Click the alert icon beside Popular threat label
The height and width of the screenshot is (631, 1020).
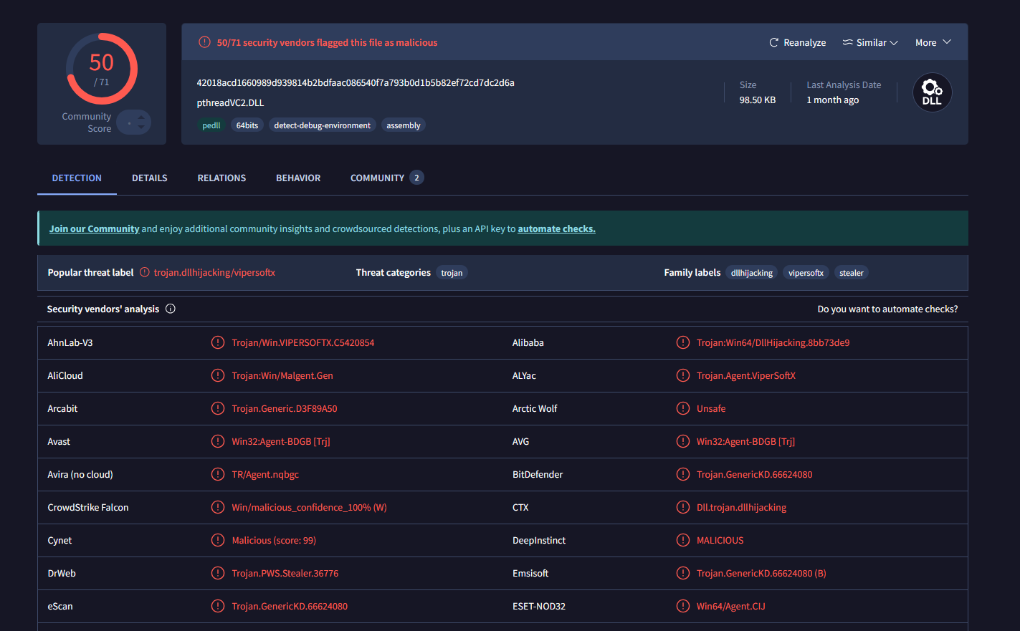click(145, 272)
